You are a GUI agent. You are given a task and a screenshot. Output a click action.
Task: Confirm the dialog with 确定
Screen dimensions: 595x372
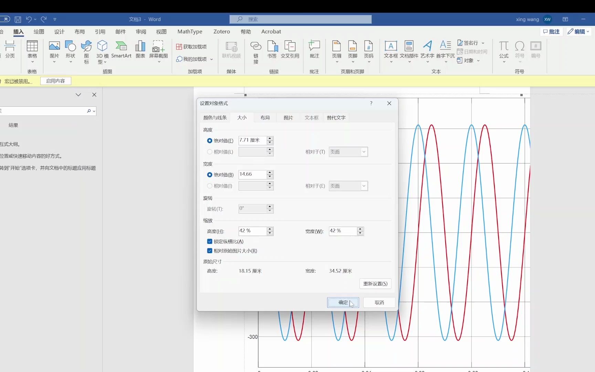tap(343, 302)
